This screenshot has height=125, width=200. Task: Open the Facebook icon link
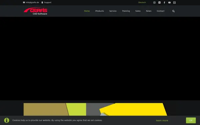pos(164,3)
